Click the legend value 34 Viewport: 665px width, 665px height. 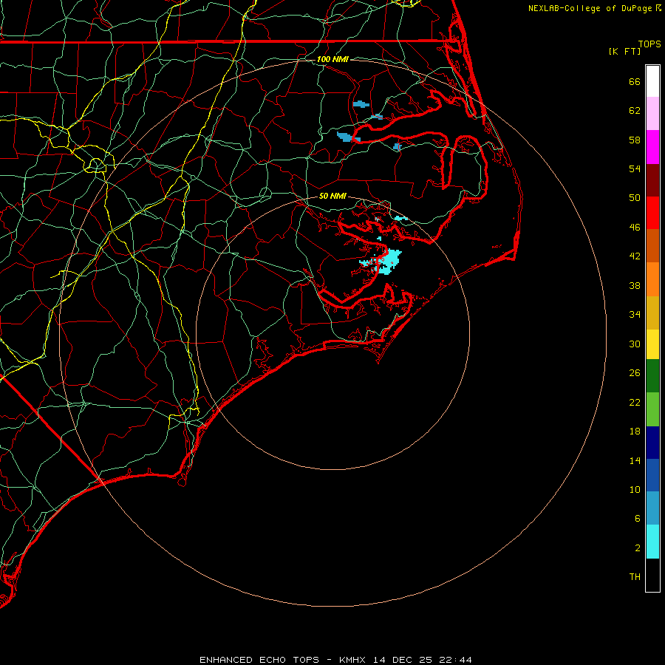(635, 315)
